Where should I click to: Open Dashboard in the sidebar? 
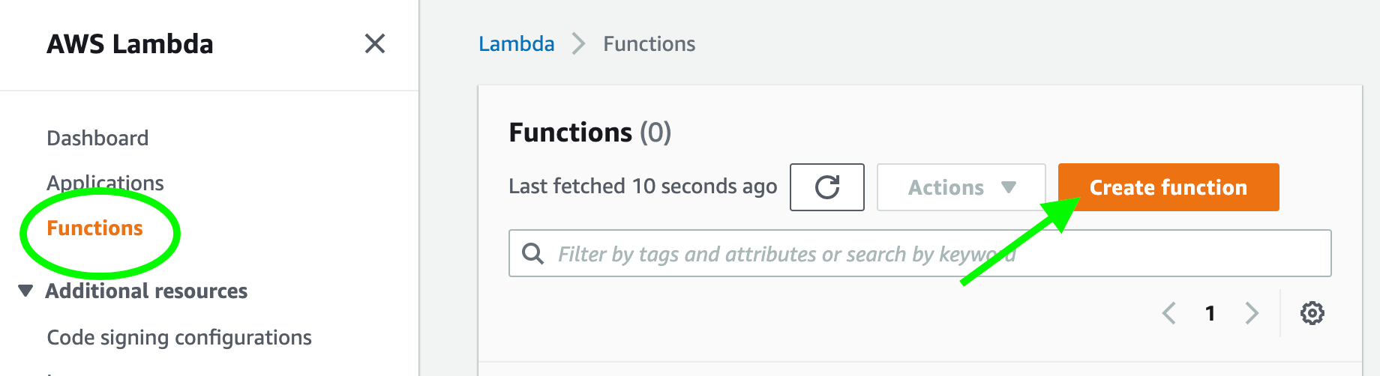click(97, 138)
